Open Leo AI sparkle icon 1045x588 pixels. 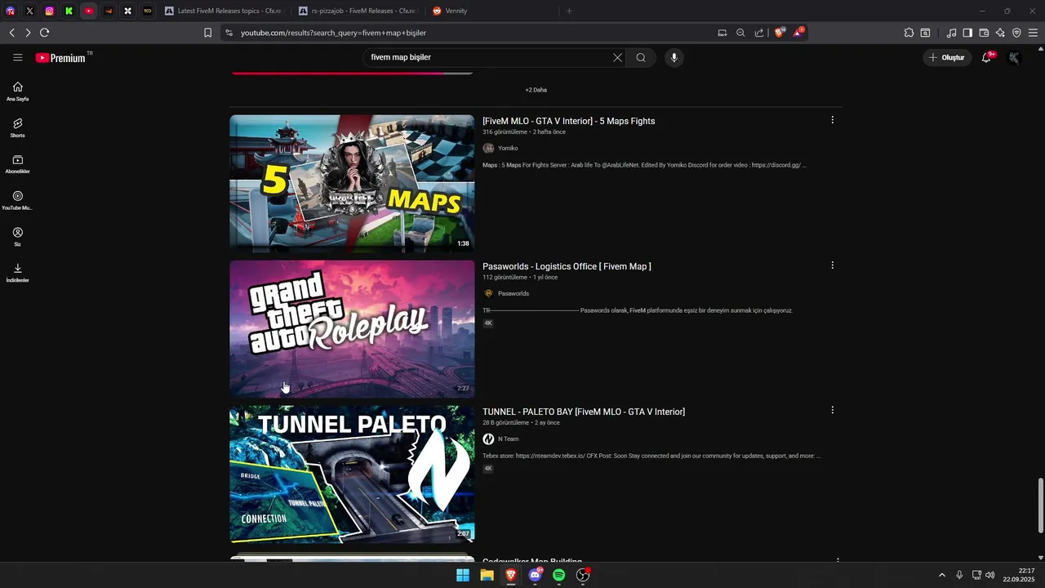(x=1000, y=33)
